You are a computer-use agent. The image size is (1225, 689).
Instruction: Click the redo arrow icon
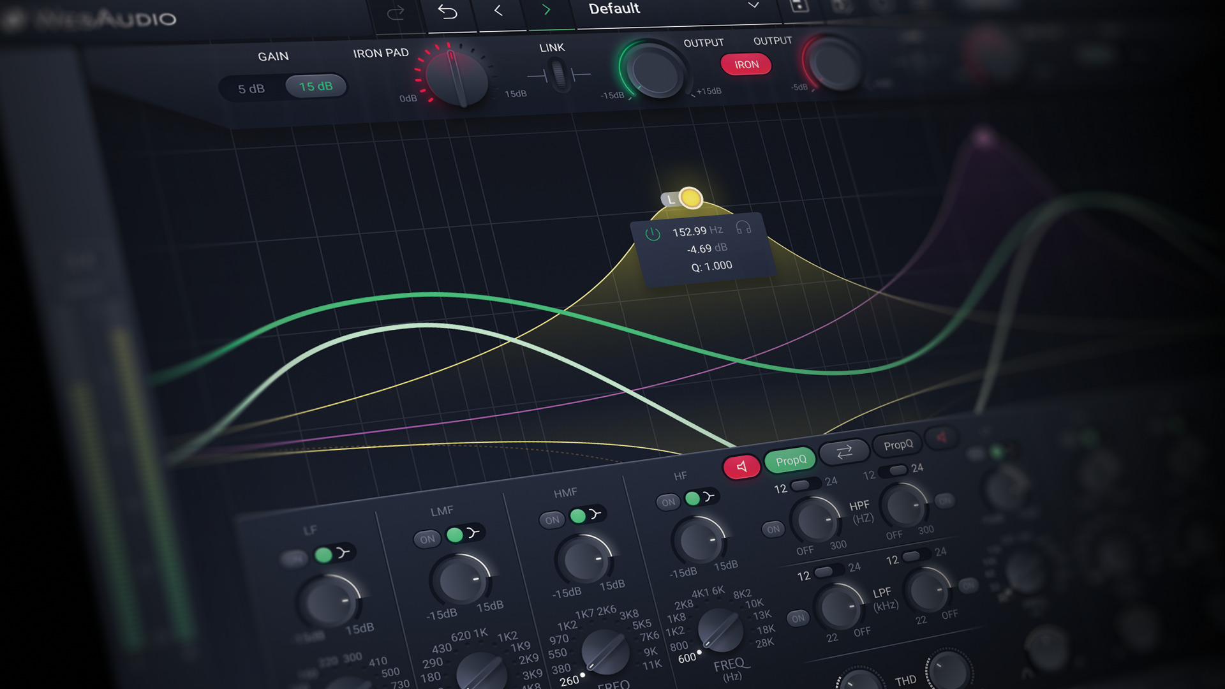click(x=396, y=13)
